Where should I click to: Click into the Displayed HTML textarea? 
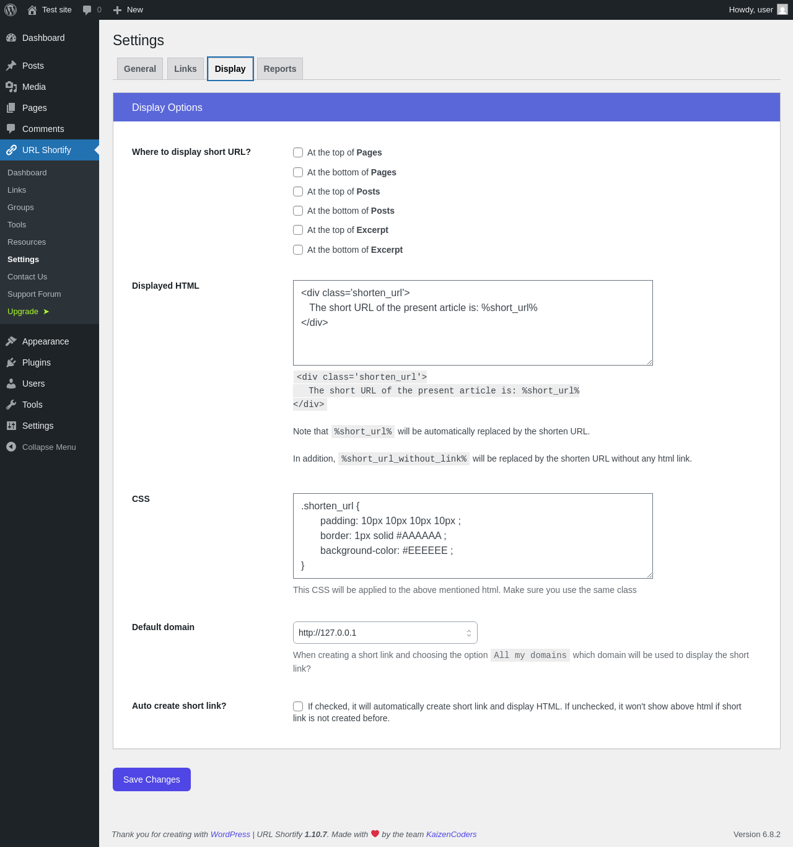(473, 323)
